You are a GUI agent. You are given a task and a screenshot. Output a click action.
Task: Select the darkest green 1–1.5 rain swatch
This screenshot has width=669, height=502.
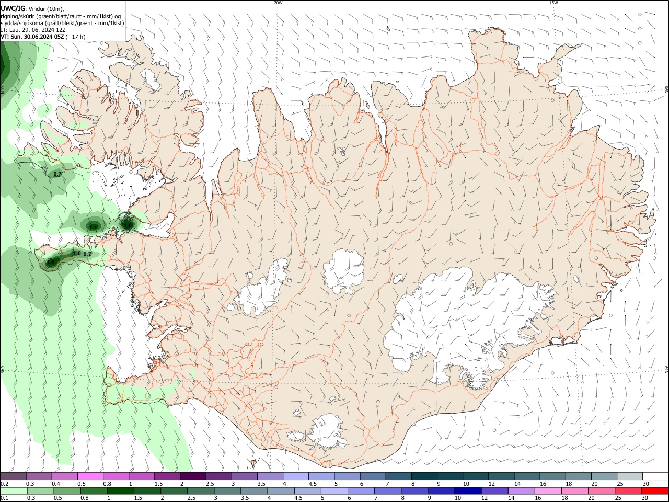point(120,491)
